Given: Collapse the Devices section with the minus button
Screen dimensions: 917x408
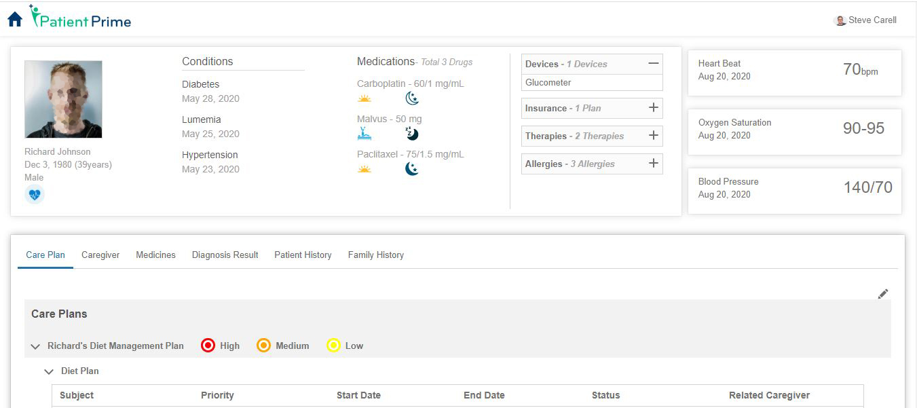Looking at the screenshot, I should click(652, 64).
